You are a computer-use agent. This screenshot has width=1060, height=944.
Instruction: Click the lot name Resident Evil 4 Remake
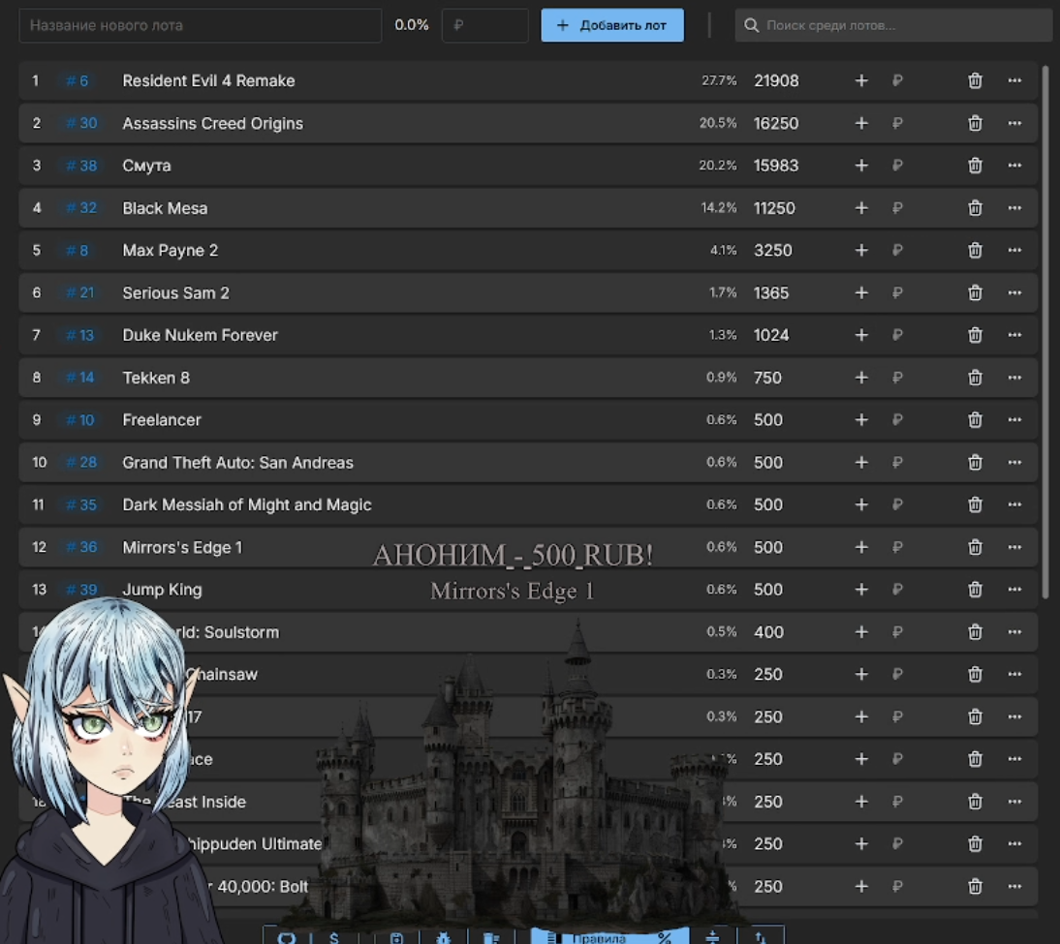coord(208,80)
